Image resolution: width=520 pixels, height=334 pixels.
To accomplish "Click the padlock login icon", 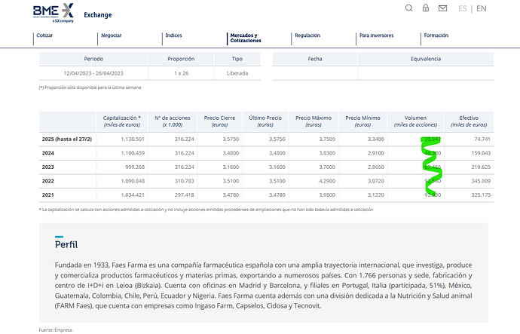I will 426,8.
